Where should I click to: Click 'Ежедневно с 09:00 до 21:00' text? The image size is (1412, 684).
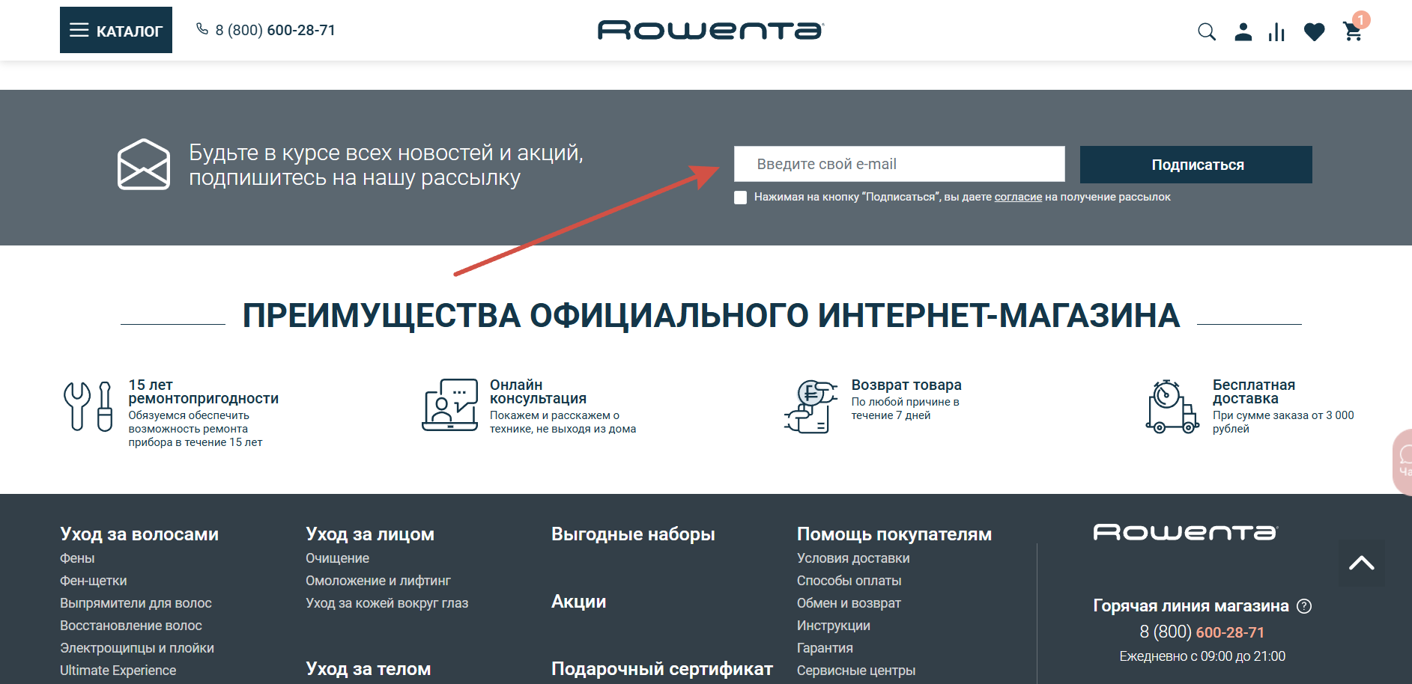coord(1202,656)
